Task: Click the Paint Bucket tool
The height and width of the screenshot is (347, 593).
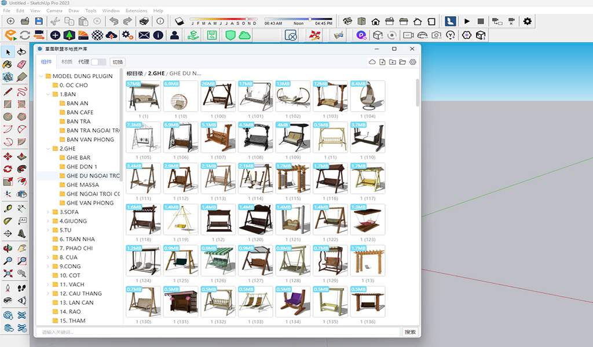Action: point(8,64)
